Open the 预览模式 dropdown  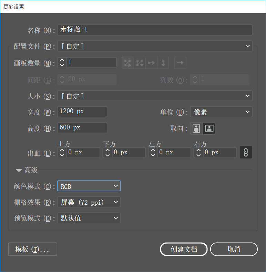89,218
